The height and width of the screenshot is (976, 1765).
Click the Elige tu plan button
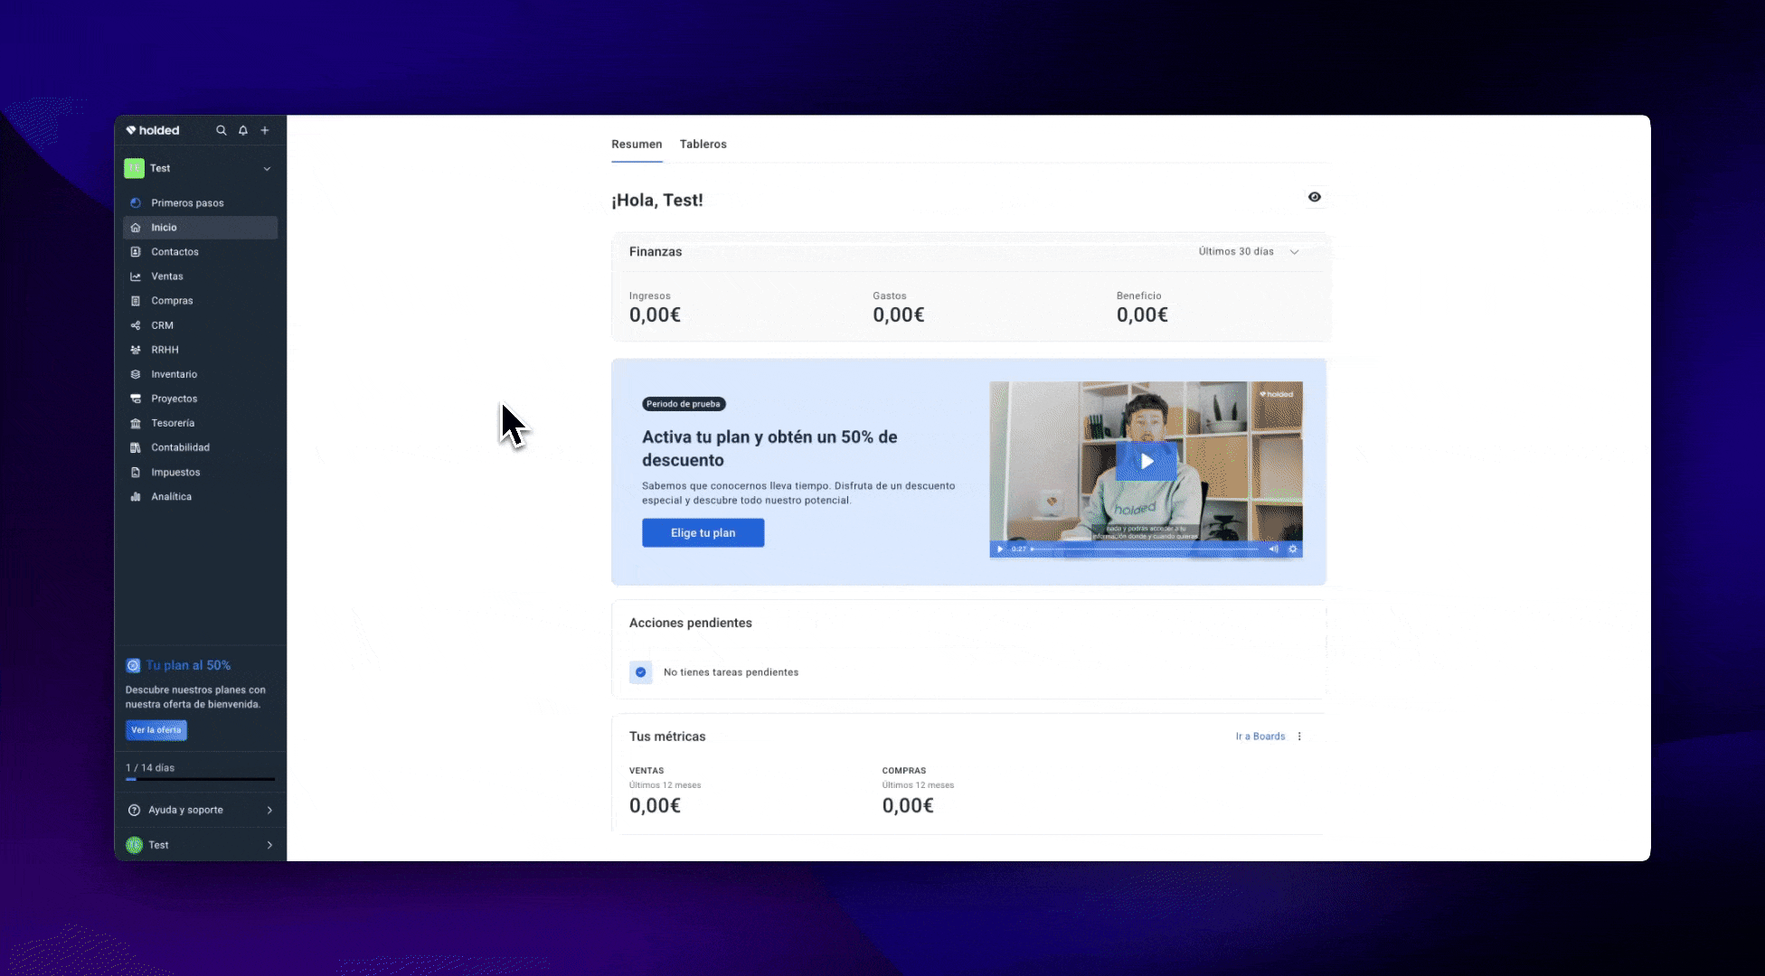coord(703,533)
